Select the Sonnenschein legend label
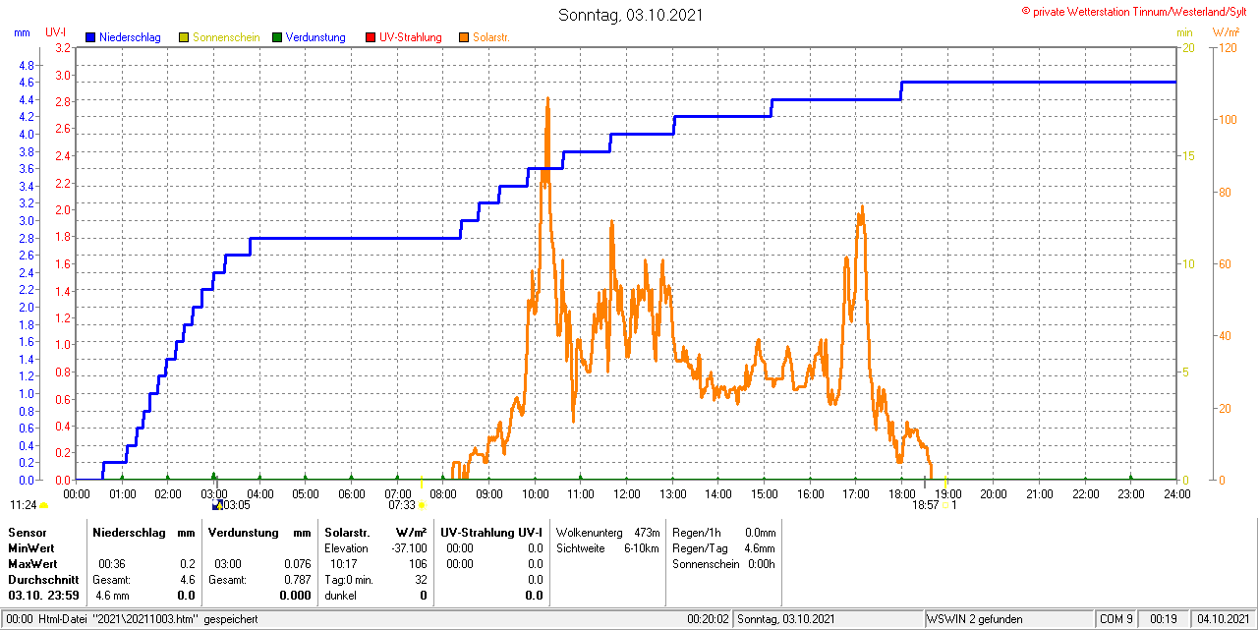The height and width of the screenshot is (630, 1258). [x=226, y=37]
